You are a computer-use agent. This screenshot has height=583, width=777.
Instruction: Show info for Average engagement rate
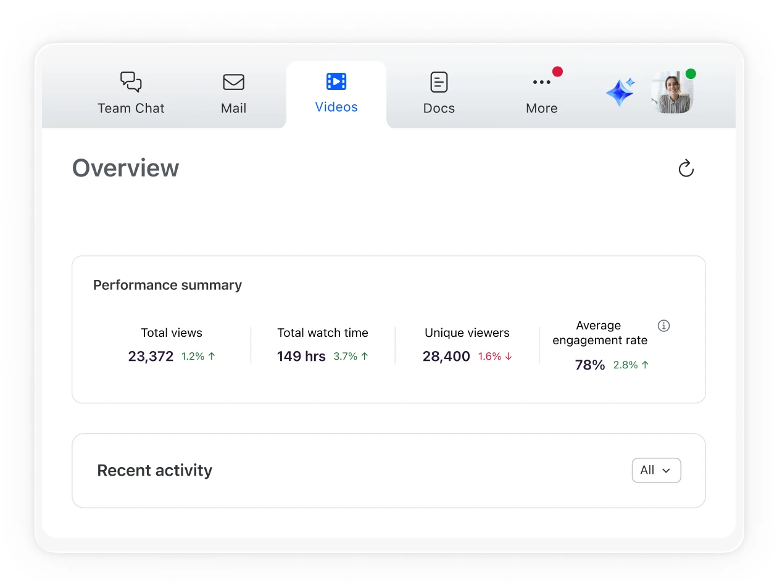pos(663,326)
